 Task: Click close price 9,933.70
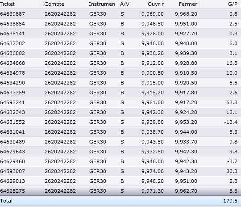coord(186,142)
